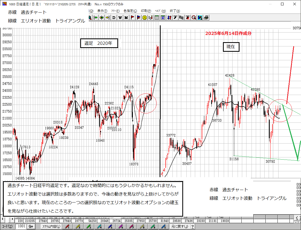Click the 元に戻す(J) undo button
301x230 pixels.
(180, 227)
